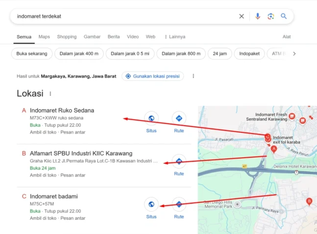This screenshot has width=317, height=234.
Task: Open options menu beside location result text
Action: coord(193,76)
